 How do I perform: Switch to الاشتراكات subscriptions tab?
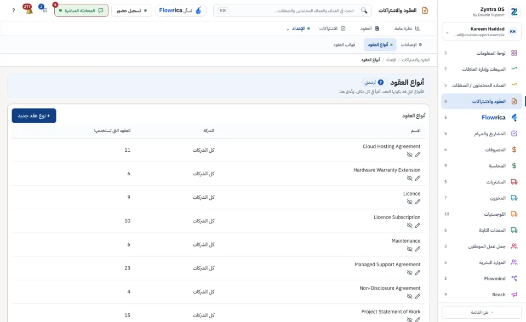tap(332, 28)
